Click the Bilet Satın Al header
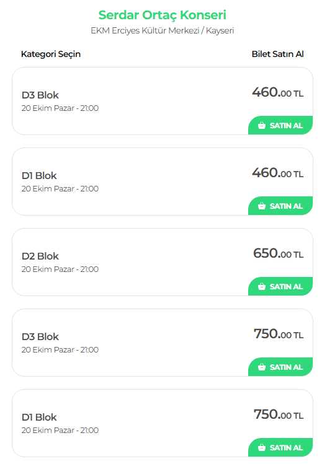322x464 pixels. [x=277, y=54]
